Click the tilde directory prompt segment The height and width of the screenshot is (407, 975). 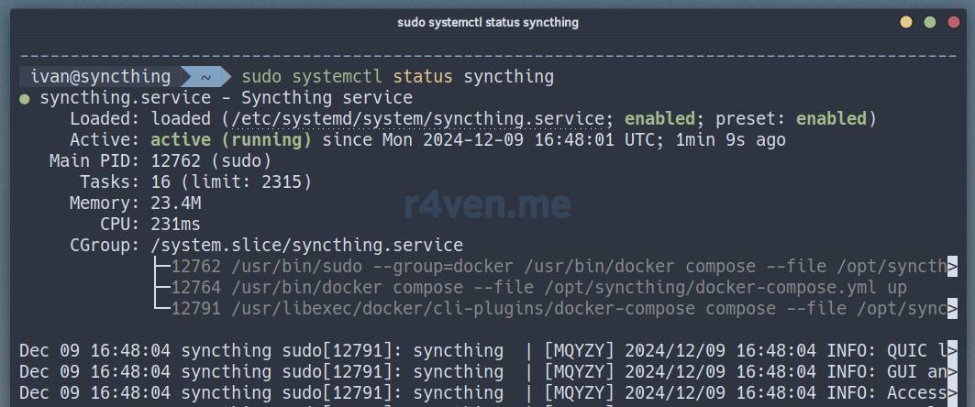pyautogui.click(x=206, y=77)
